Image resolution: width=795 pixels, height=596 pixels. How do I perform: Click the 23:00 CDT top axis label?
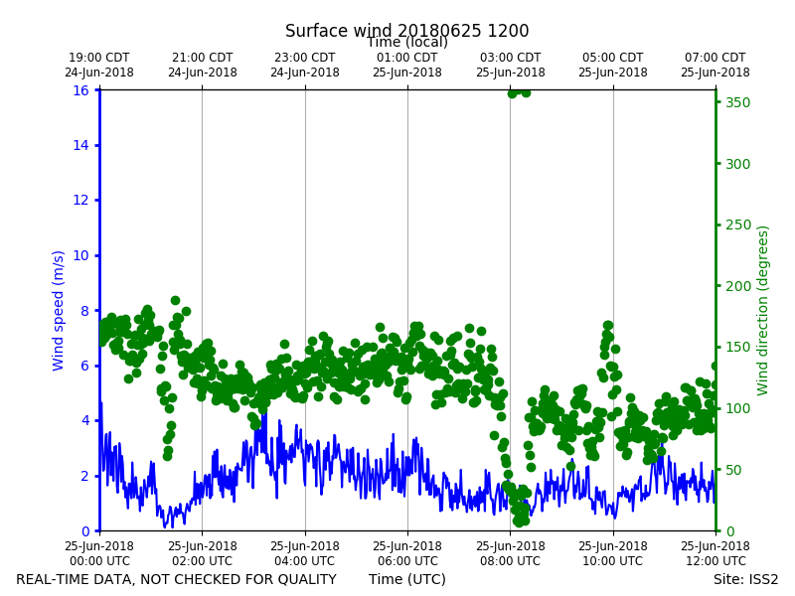[x=305, y=65]
